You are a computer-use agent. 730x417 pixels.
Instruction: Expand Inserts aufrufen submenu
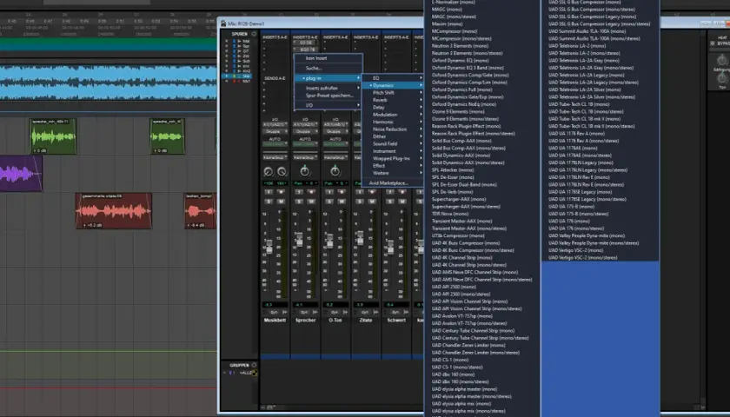328,88
